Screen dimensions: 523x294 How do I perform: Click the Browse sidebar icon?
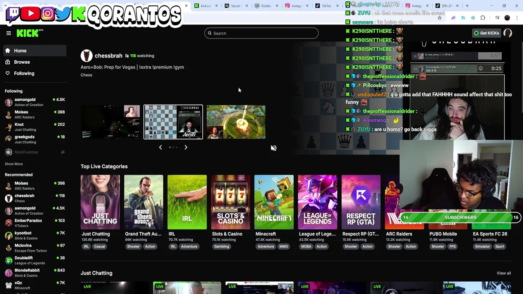[x=7, y=62]
